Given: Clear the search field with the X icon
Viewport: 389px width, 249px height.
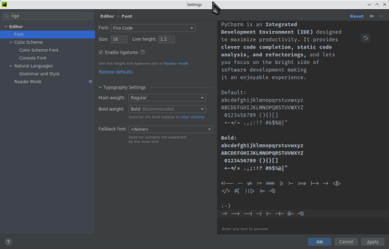Looking at the screenshot, I should point(88,16).
